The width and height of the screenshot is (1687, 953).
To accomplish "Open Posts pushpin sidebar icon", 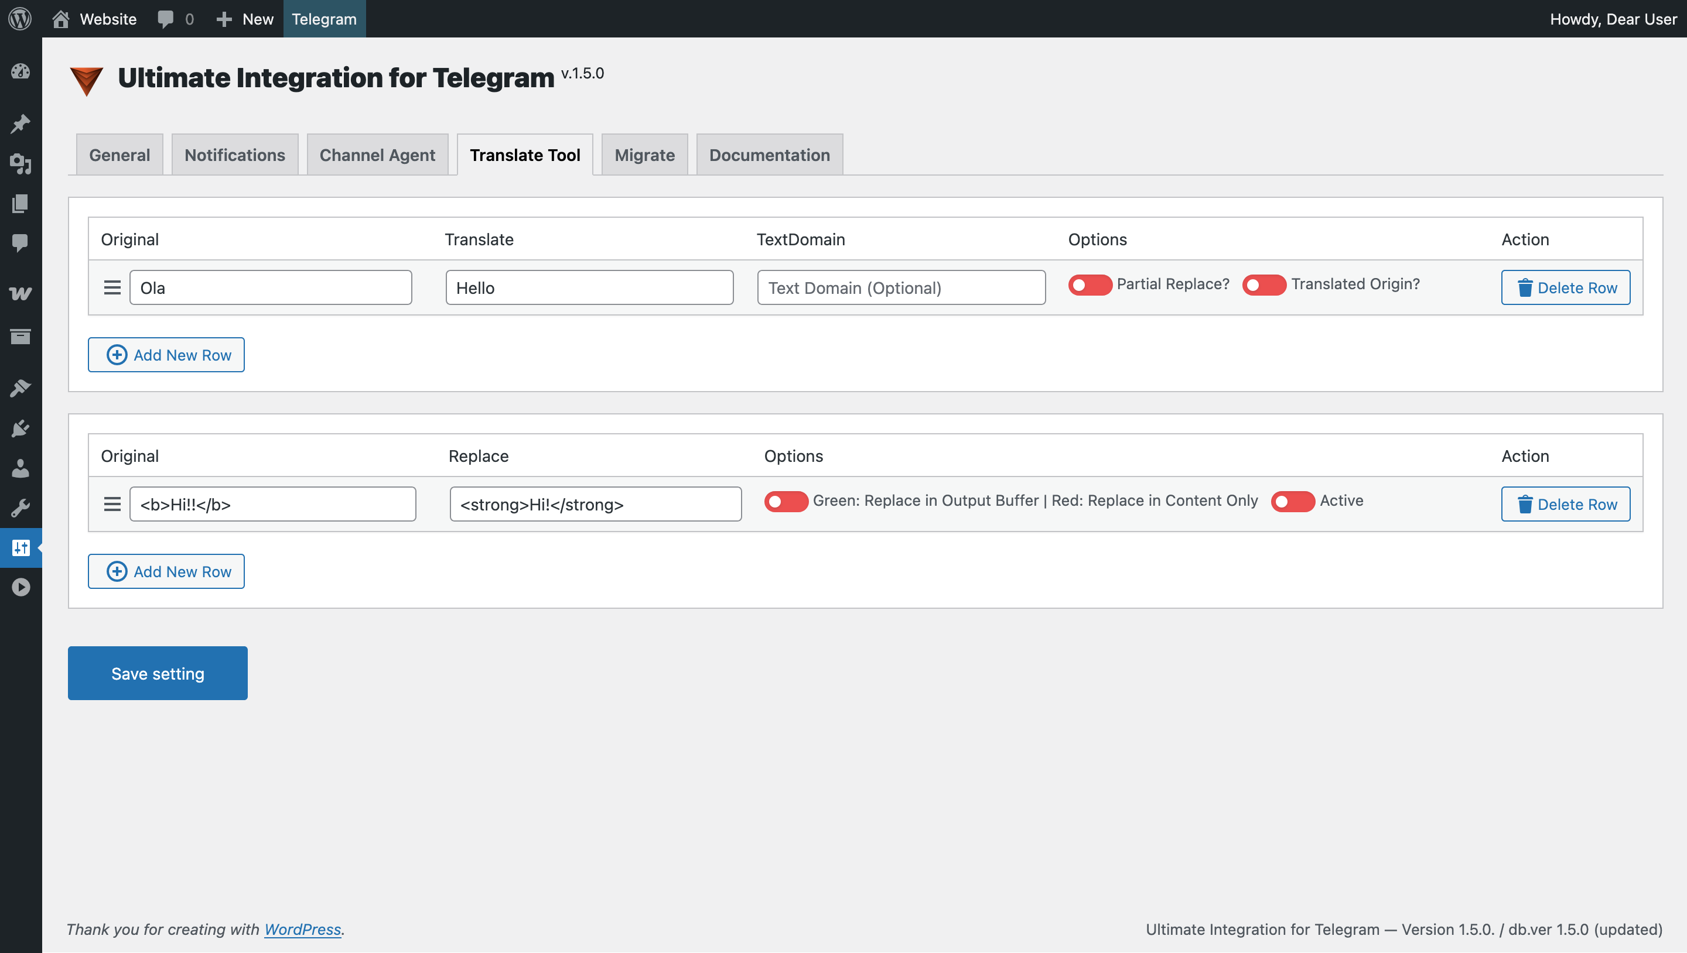I will point(21,124).
